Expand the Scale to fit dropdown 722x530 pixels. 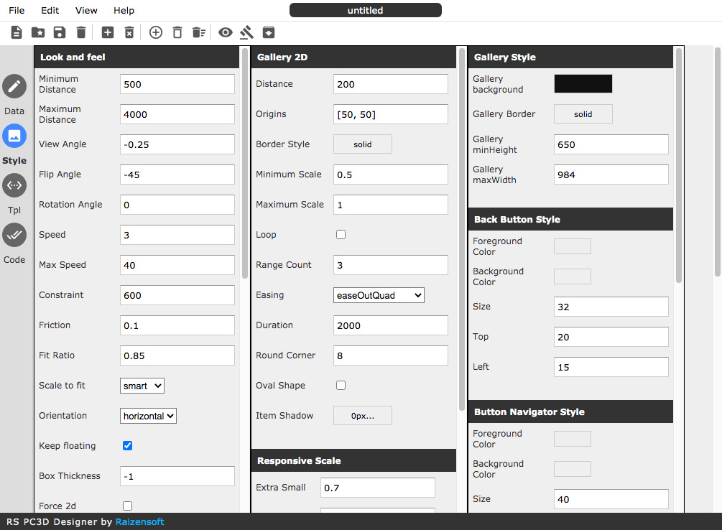tap(142, 386)
